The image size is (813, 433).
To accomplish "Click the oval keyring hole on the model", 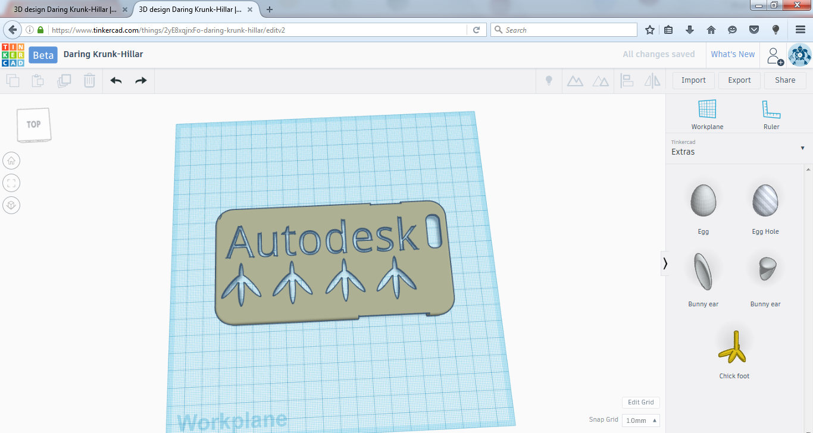I will pyautogui.click(x=435, y=231).
